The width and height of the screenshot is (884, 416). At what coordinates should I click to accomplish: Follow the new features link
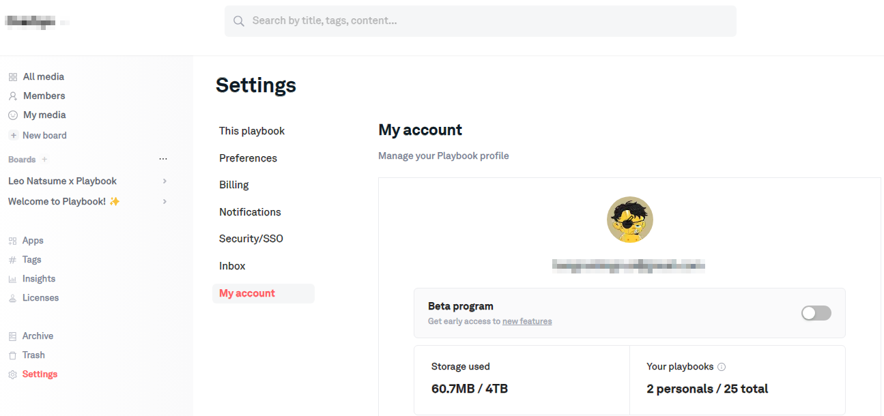pos(527,321)
